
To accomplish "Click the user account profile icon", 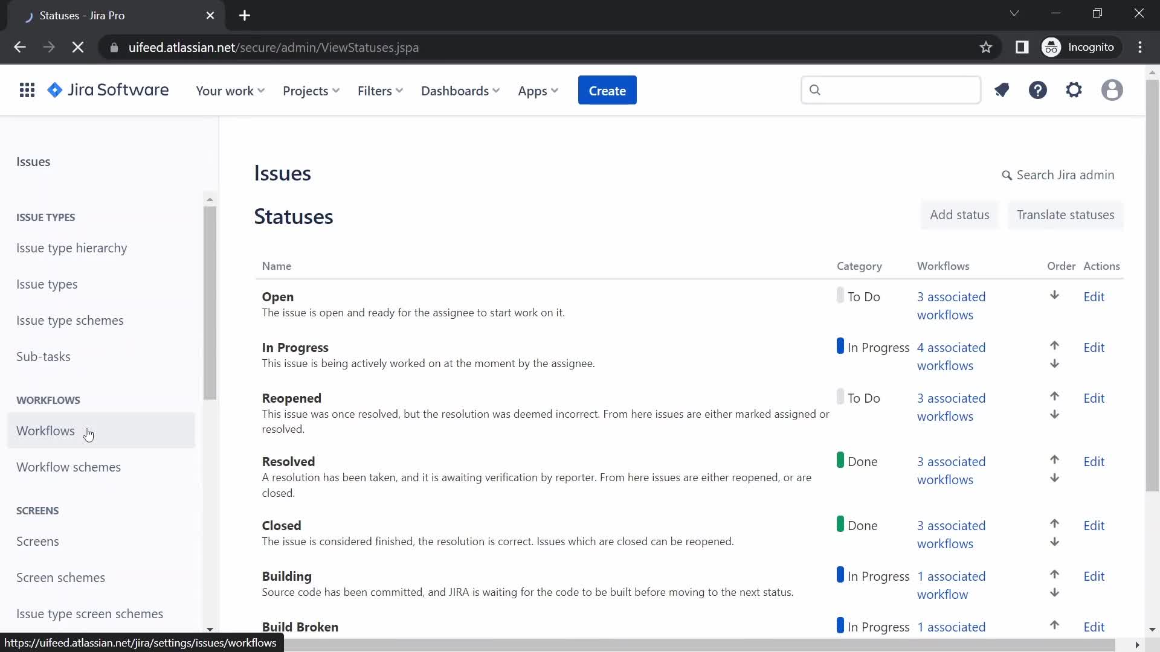I will (1113, 90).
